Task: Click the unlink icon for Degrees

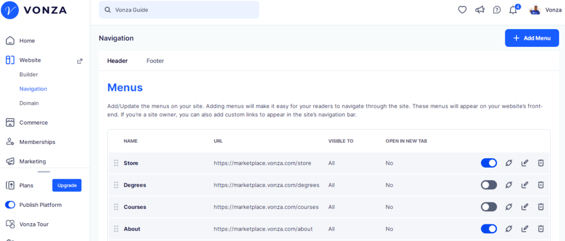Action: click(x=509, y=185)
